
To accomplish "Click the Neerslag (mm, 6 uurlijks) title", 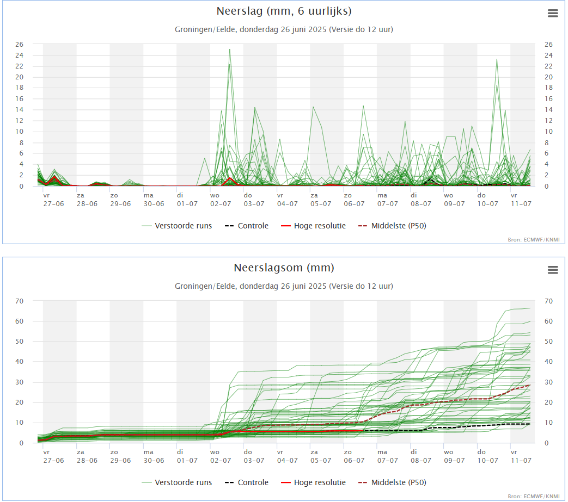I will pos(284,11).
